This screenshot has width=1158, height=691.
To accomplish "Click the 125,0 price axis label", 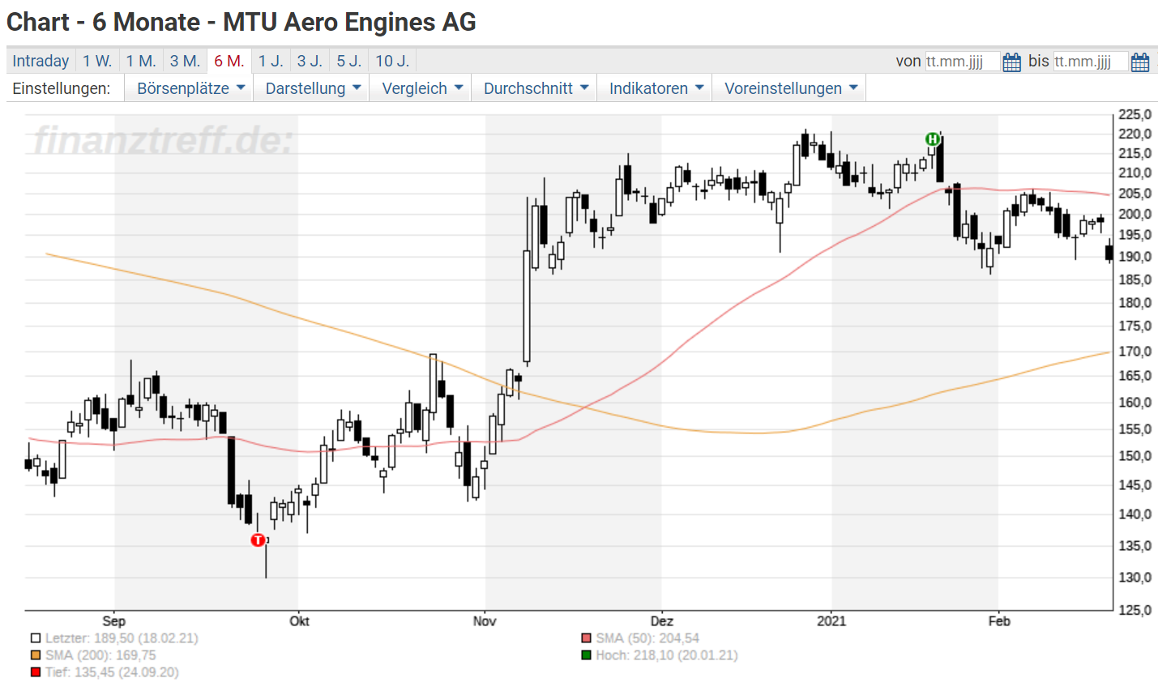I will click(1134, 610).
